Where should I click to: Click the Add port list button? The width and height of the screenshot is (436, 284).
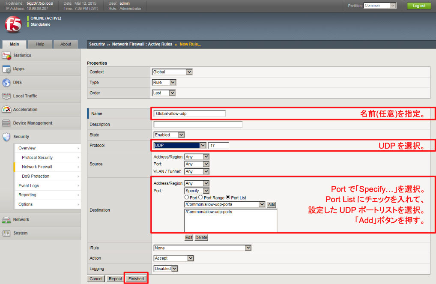[272, 205]
